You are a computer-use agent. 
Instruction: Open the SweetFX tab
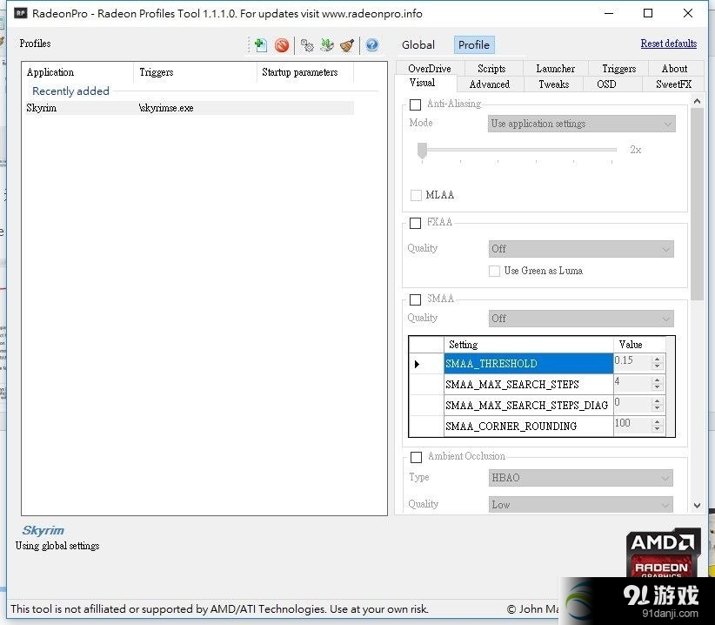673,84
